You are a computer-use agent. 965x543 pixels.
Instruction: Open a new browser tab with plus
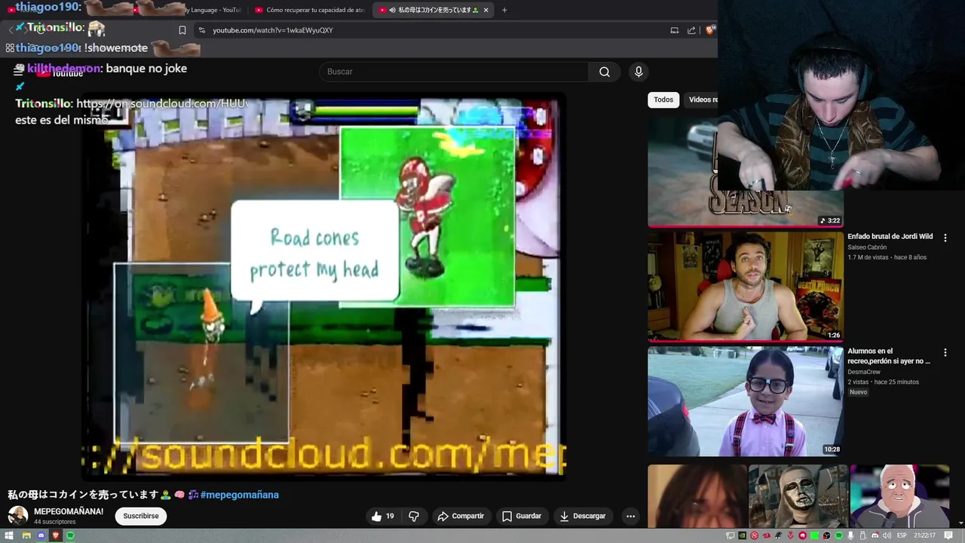(504, 10)
